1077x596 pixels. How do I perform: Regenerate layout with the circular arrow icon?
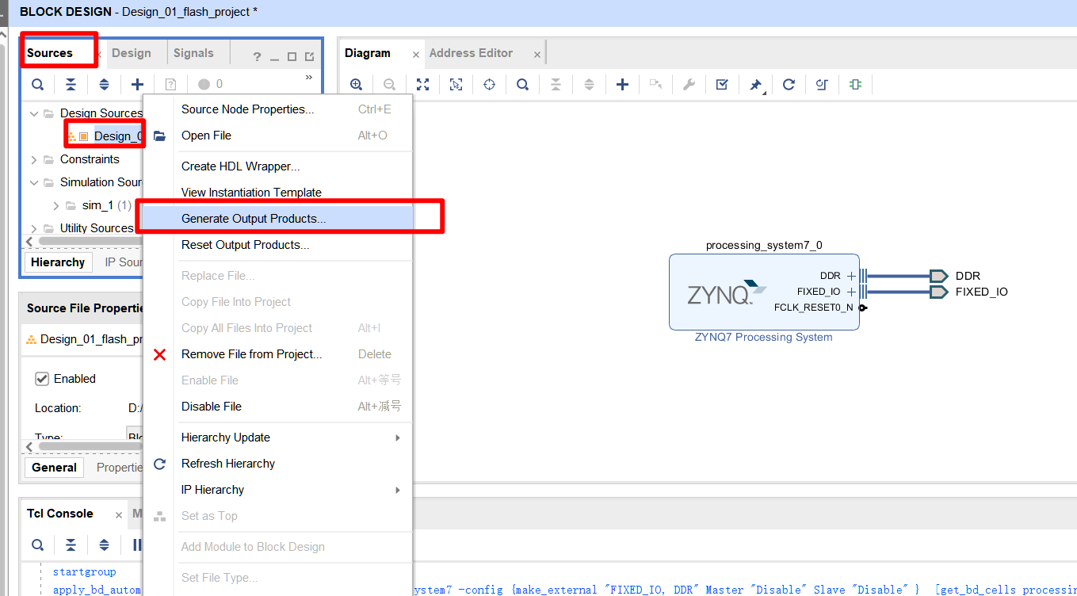coord(789,84)
